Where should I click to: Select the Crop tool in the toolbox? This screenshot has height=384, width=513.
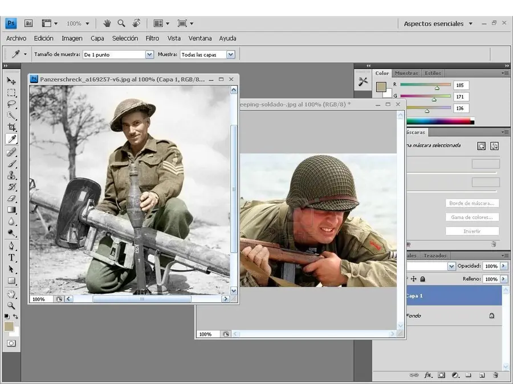pyautogui.click(x=11, y=127)
